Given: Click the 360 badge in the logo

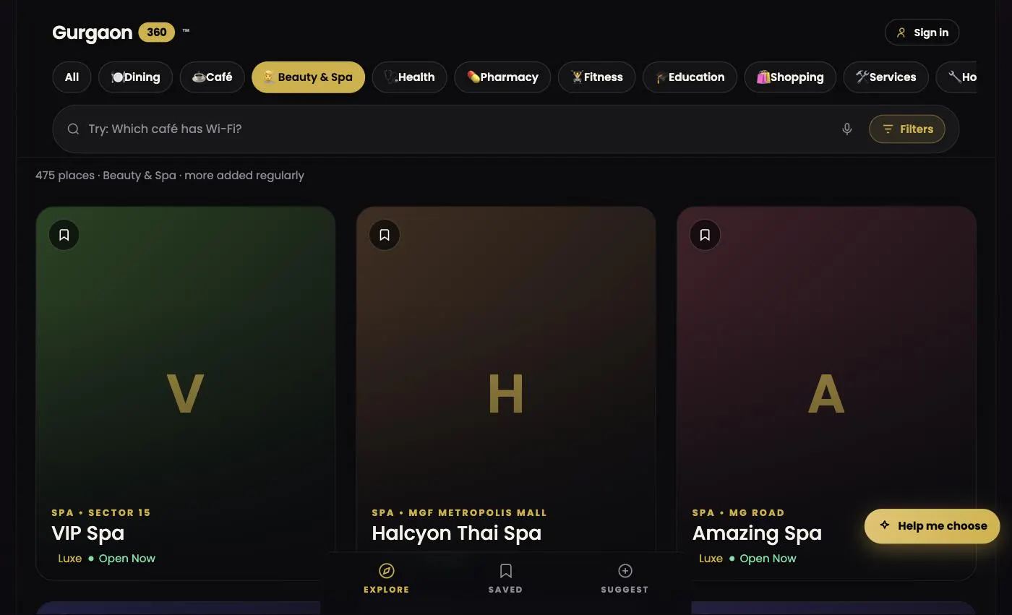Looking at the screenshot, I should click(x=157, y=33).
